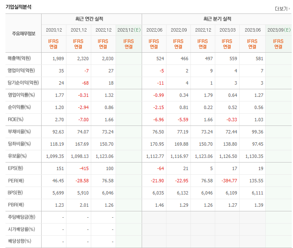Open the 더보기 link
This screenshot has width=293, height=248.
[282, 8]
